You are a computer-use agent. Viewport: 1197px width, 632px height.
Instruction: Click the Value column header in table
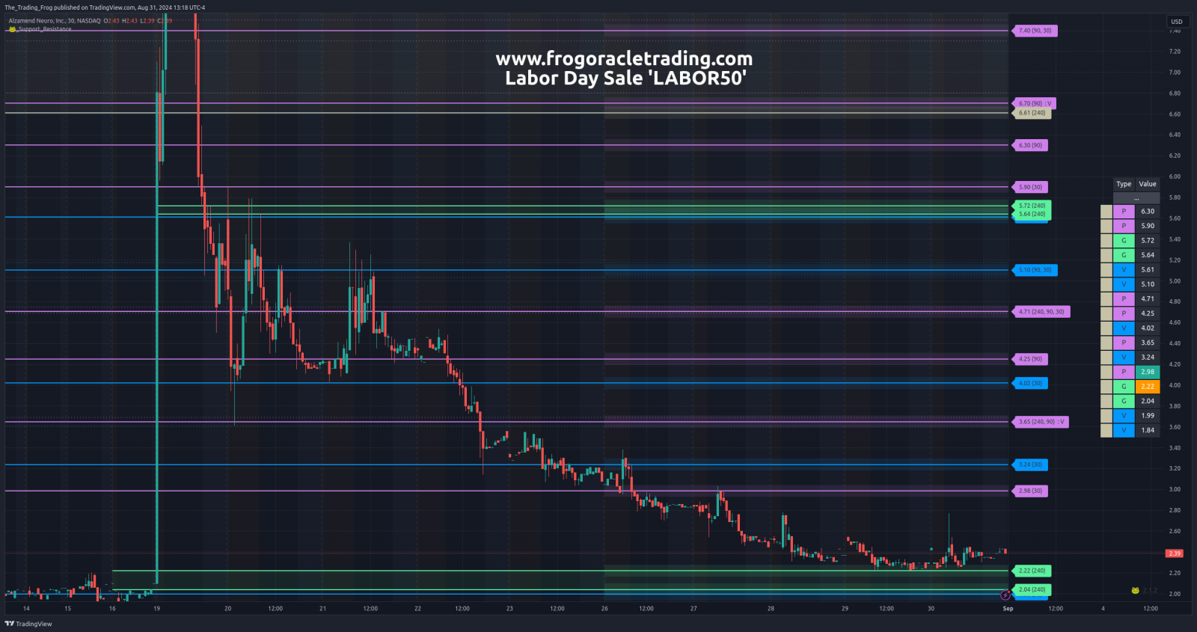(1148, 184)
